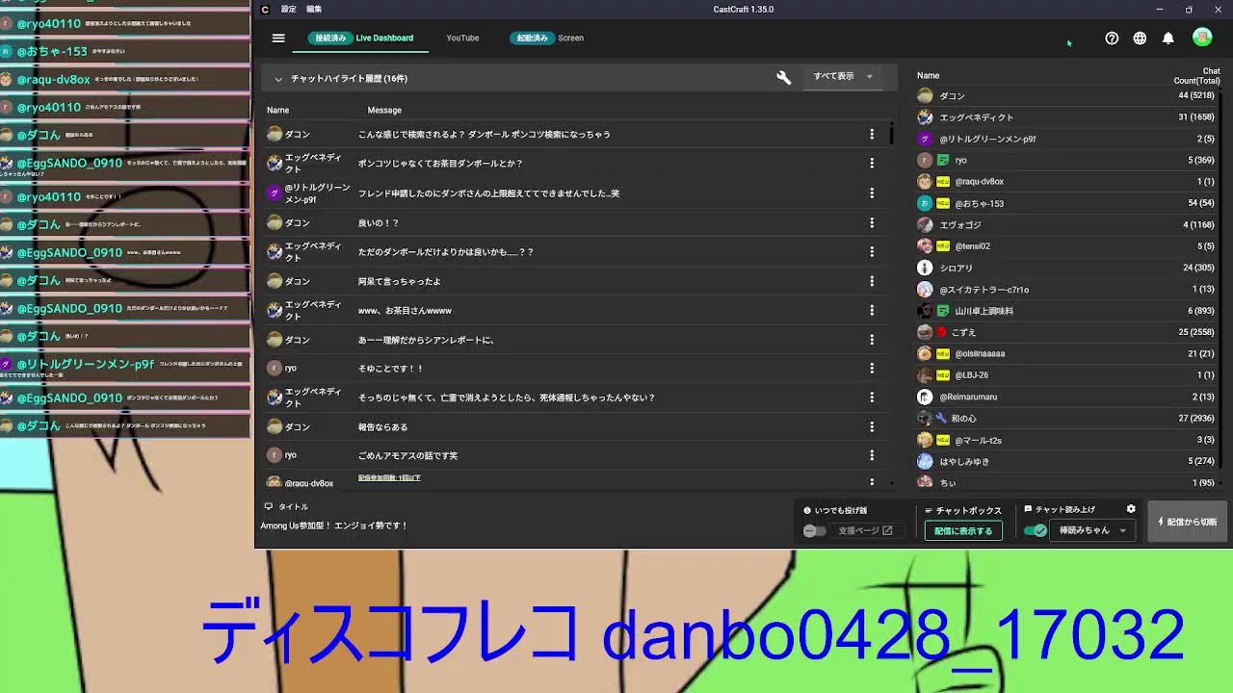Open chat read-aloud gear settings

click(x=1131, y=509)
